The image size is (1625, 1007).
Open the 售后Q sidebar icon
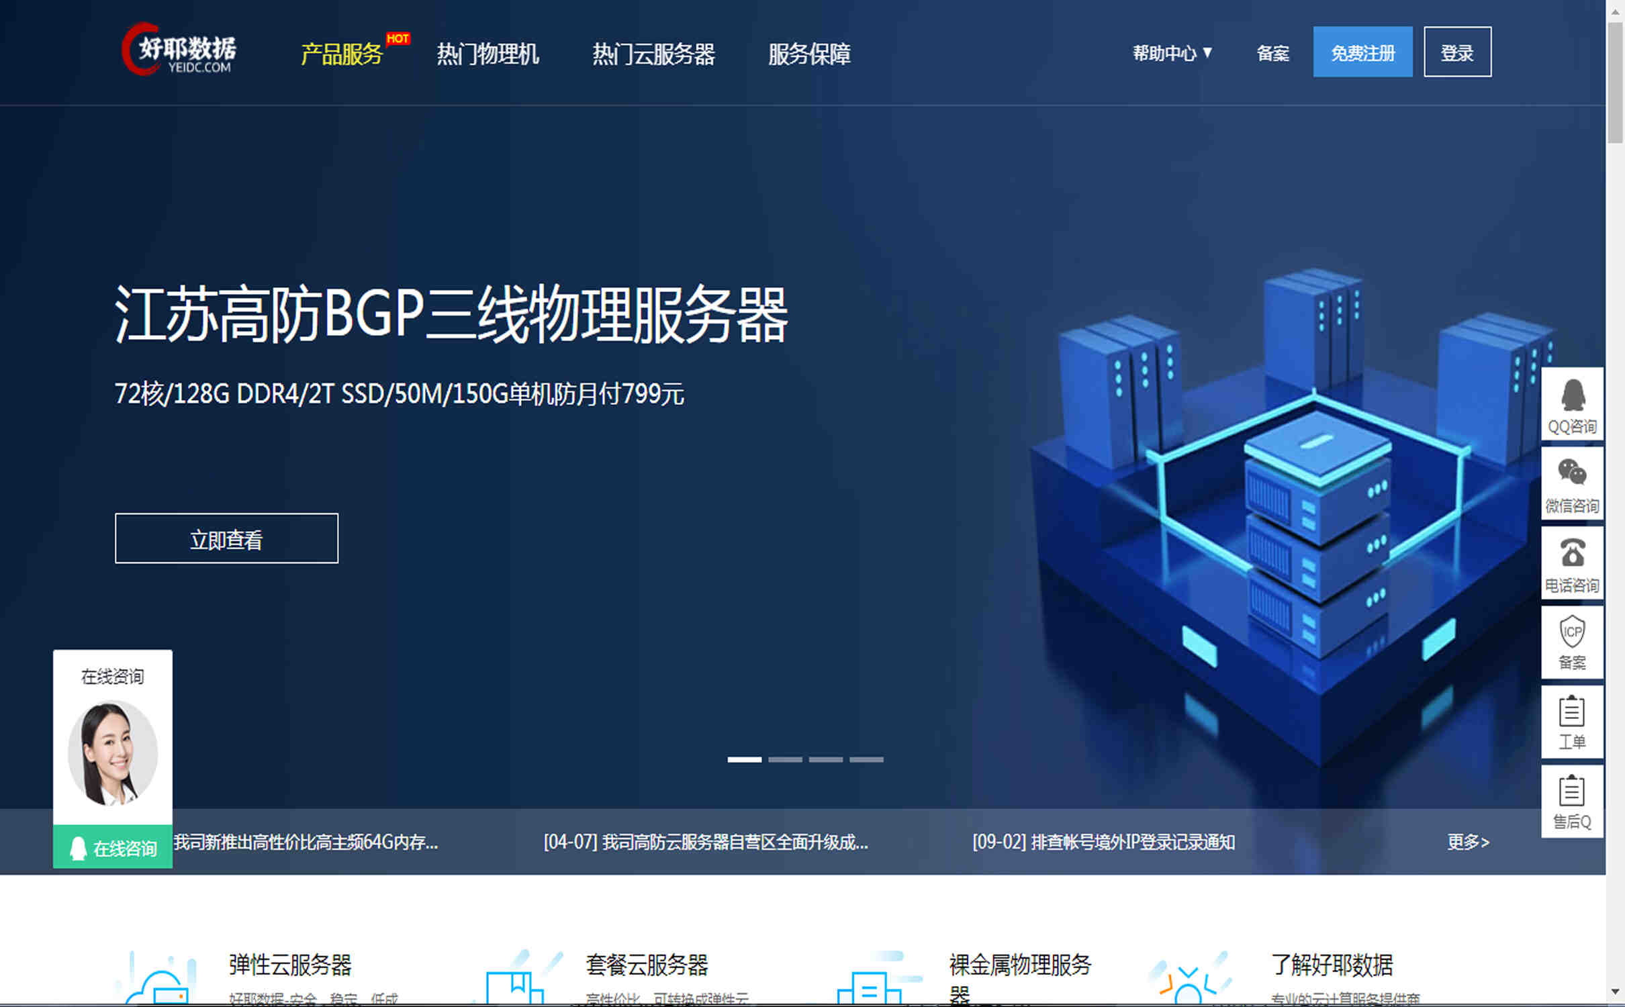[1572, 791]
